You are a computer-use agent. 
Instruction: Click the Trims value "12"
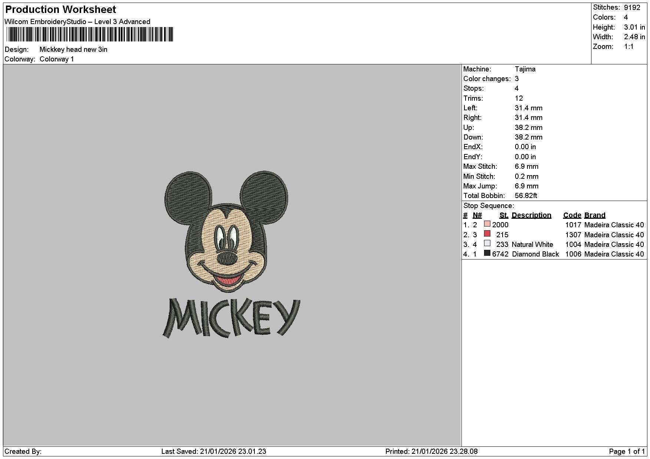(x=519, y=98)
